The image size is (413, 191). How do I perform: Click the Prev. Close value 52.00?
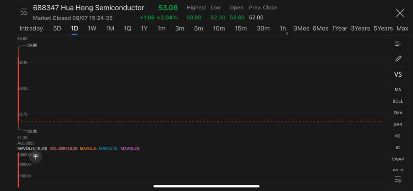tap(256, 18)
